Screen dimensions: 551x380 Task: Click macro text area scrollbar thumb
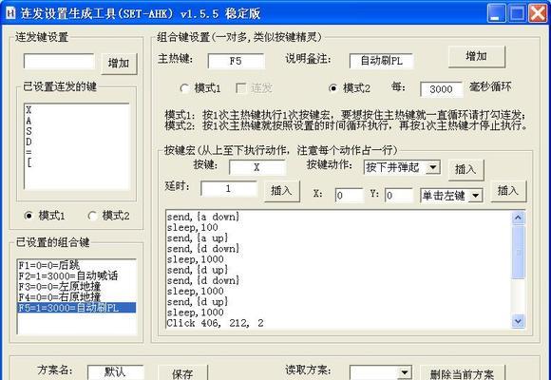[x=519, y=252]
